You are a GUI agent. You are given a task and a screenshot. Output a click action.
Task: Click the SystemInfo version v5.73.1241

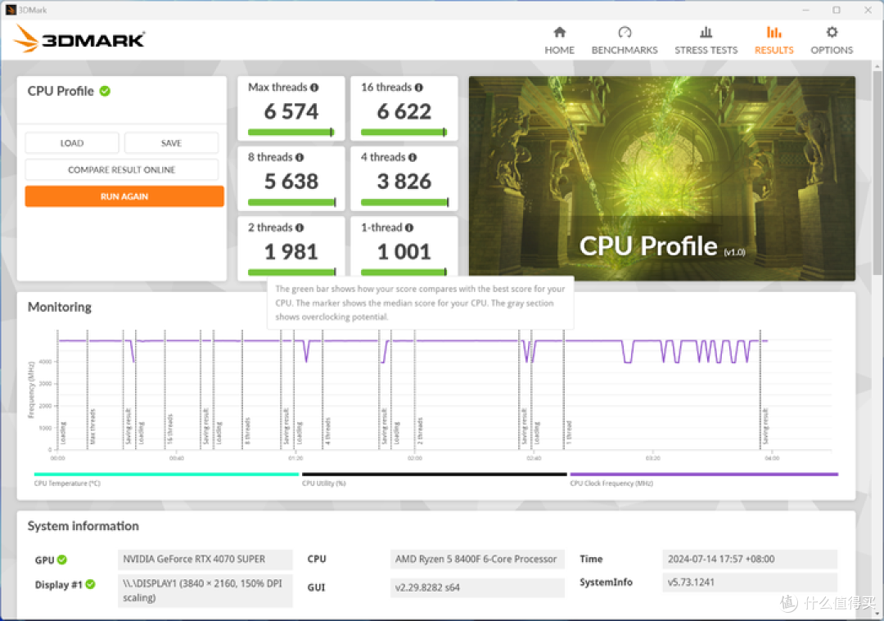pos(750,582)
